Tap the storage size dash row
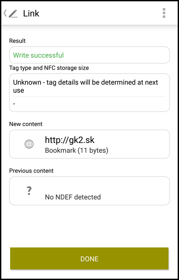 coord(89,104)
